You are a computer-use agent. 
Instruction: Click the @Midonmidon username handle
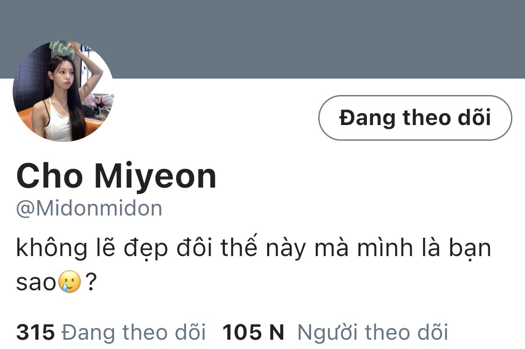[x=89, y=209]
